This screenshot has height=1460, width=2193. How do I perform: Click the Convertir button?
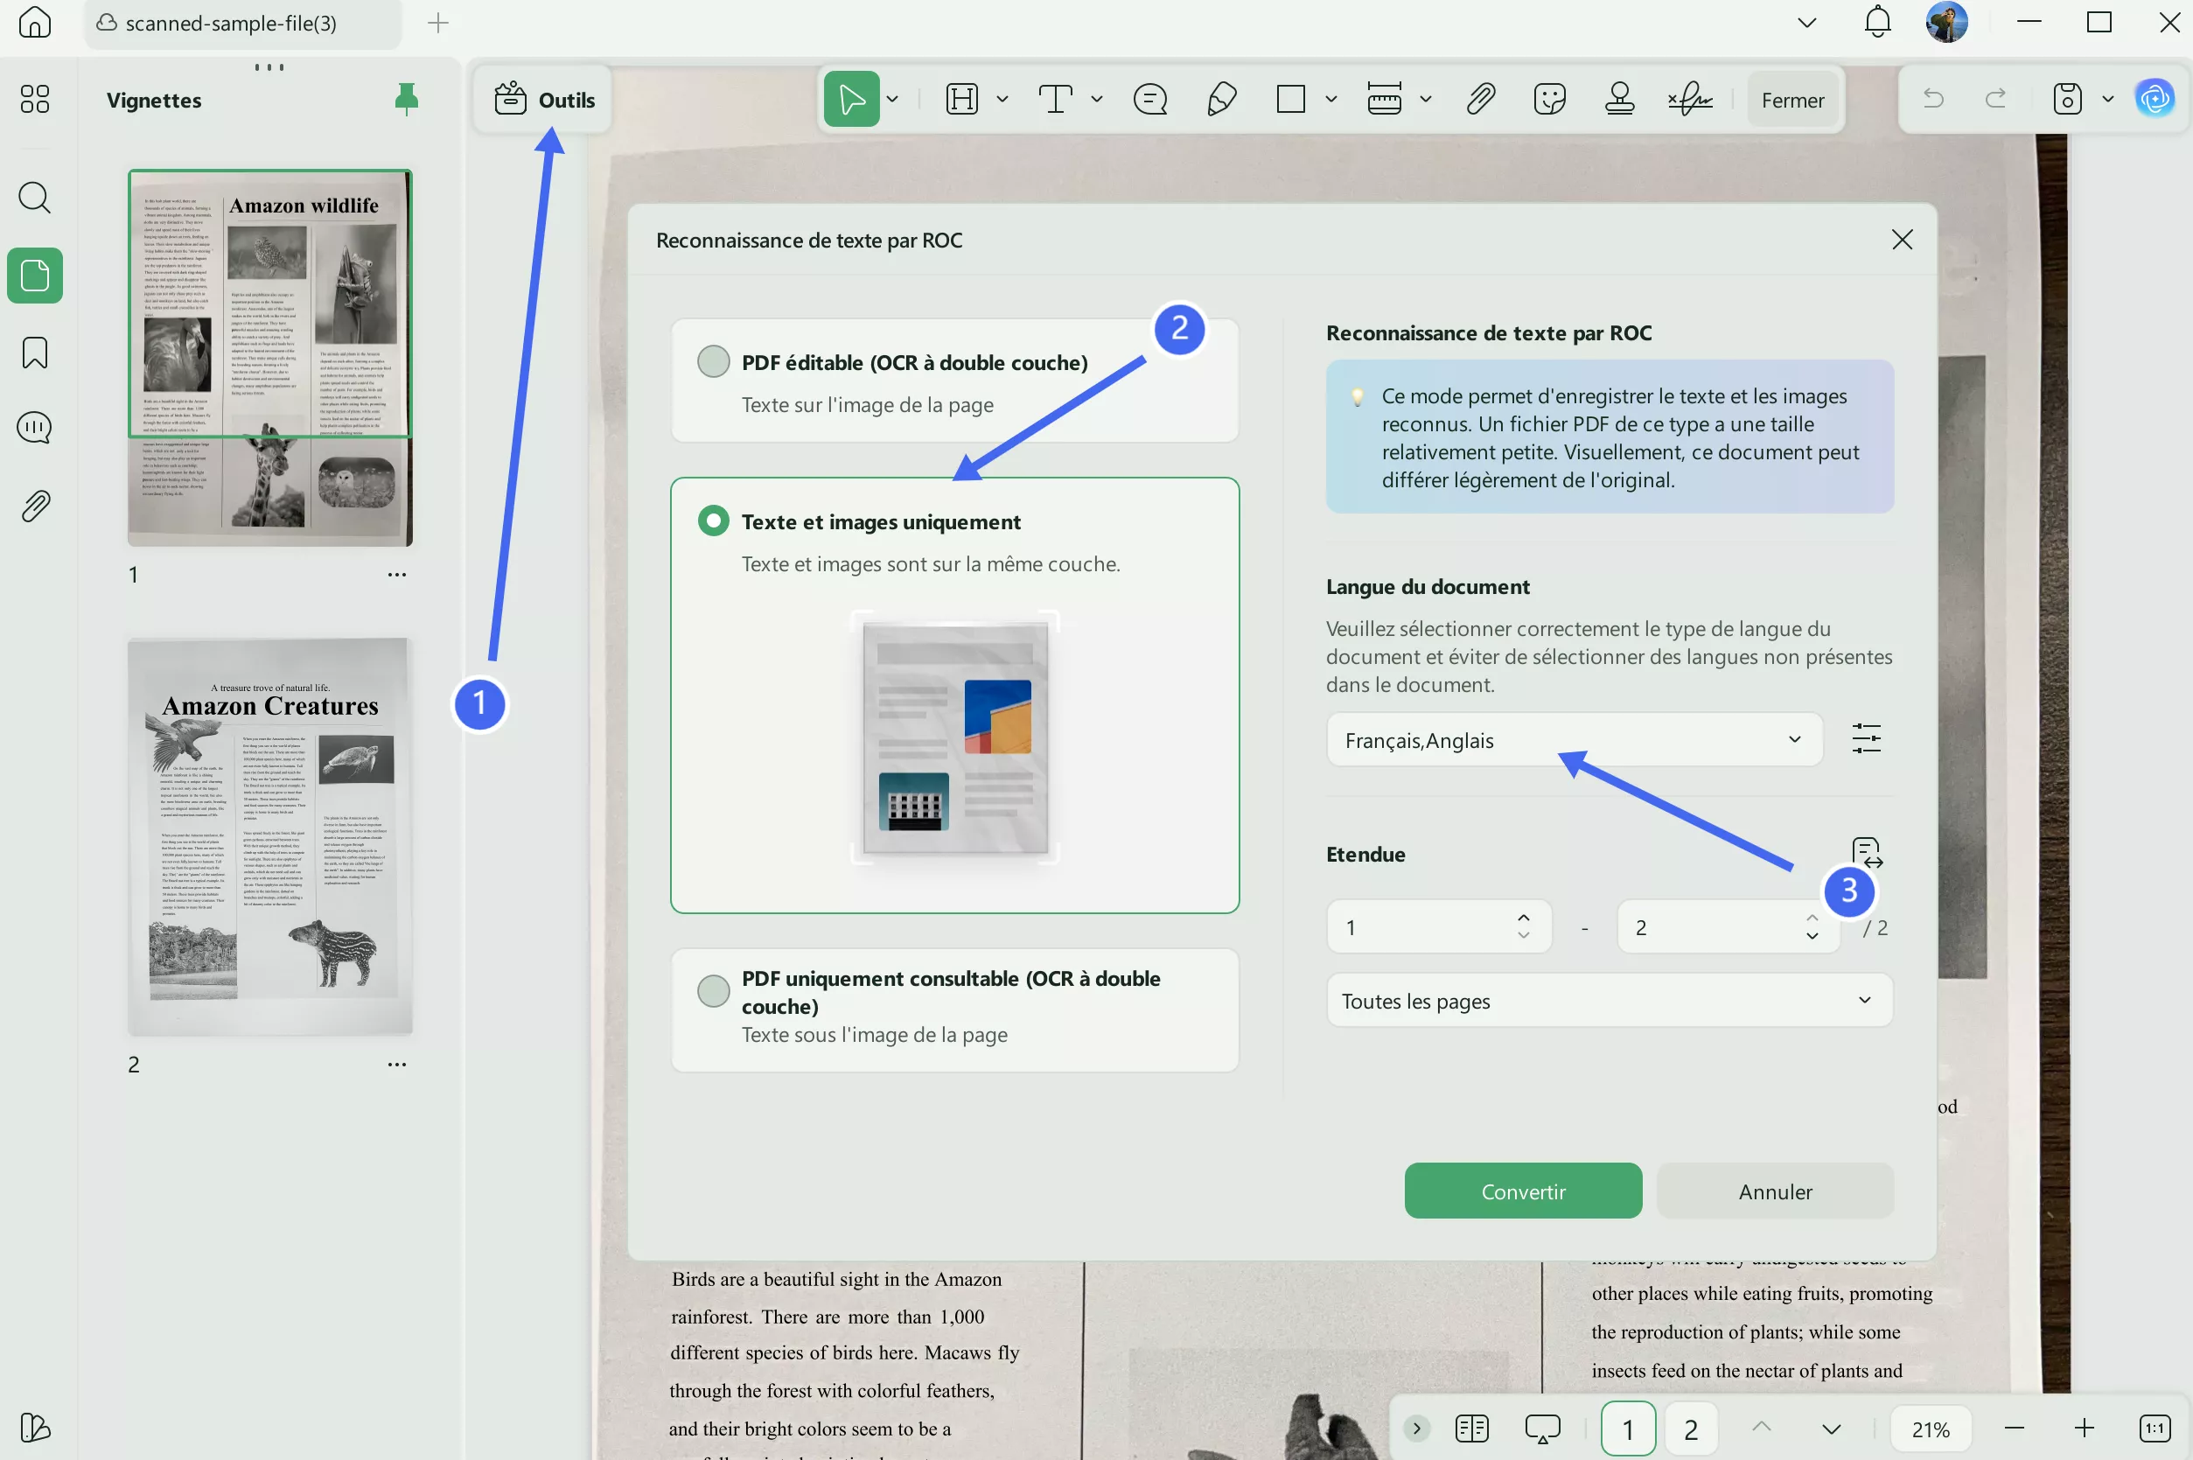(1523, 1191)
